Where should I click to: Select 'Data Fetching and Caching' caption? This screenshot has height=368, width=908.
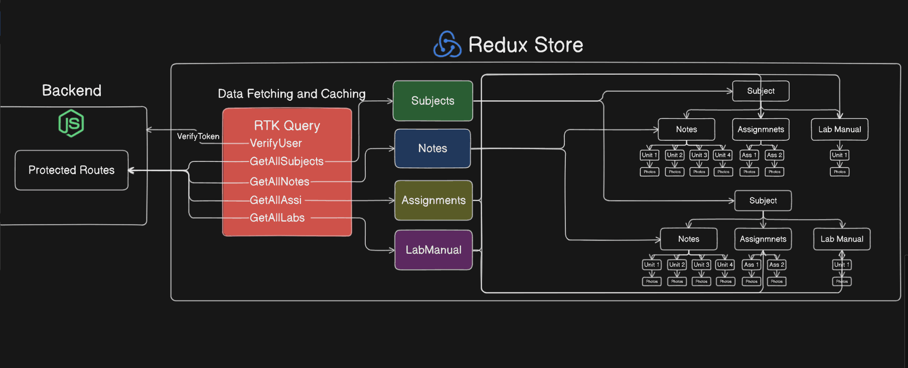291,94
